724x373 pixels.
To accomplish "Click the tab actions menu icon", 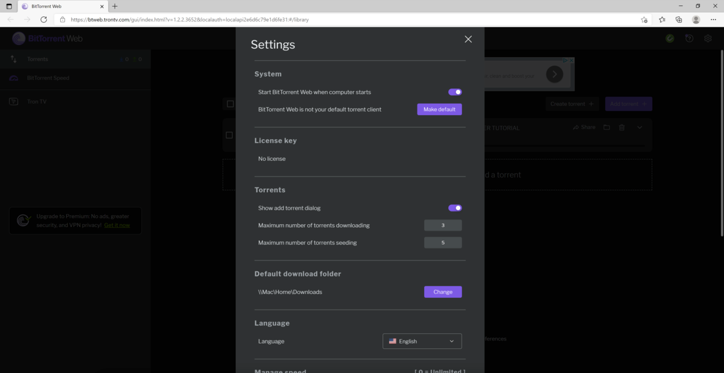I will pos(8,6).
